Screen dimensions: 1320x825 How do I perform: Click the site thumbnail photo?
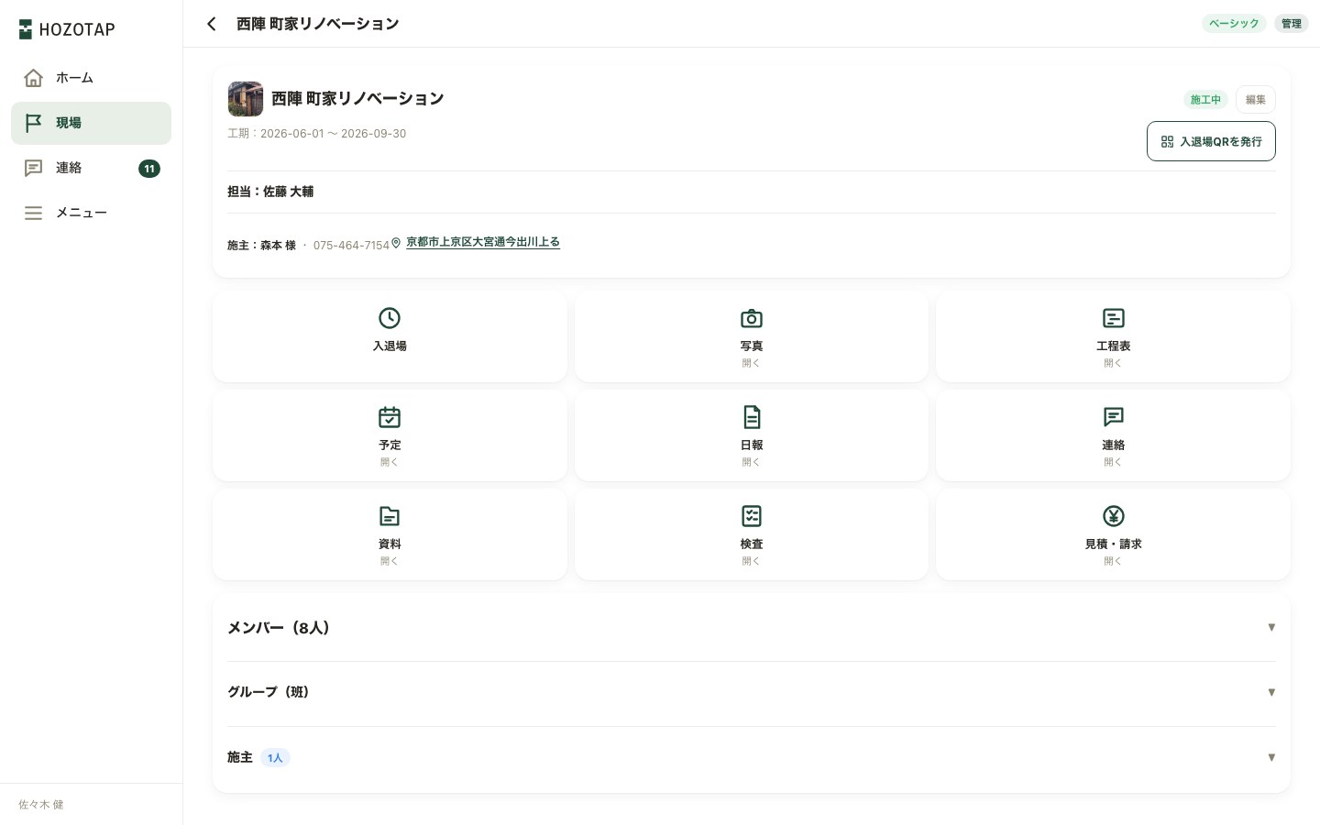point(246,99)
